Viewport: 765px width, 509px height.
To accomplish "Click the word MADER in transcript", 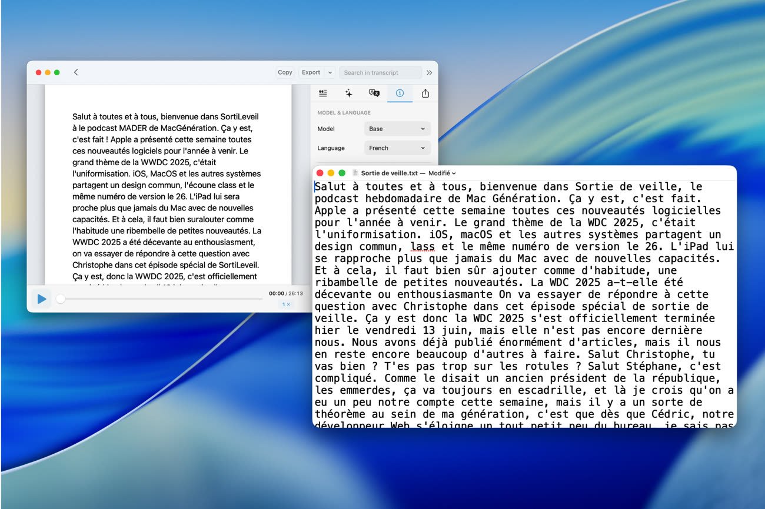I will [x=134, y=128].
